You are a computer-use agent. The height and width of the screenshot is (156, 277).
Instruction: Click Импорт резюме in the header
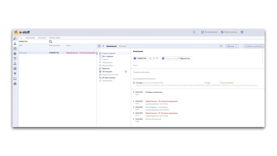tap(229, 32)
